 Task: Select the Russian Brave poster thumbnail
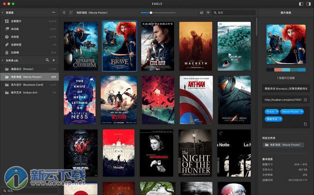coord(81,46)
